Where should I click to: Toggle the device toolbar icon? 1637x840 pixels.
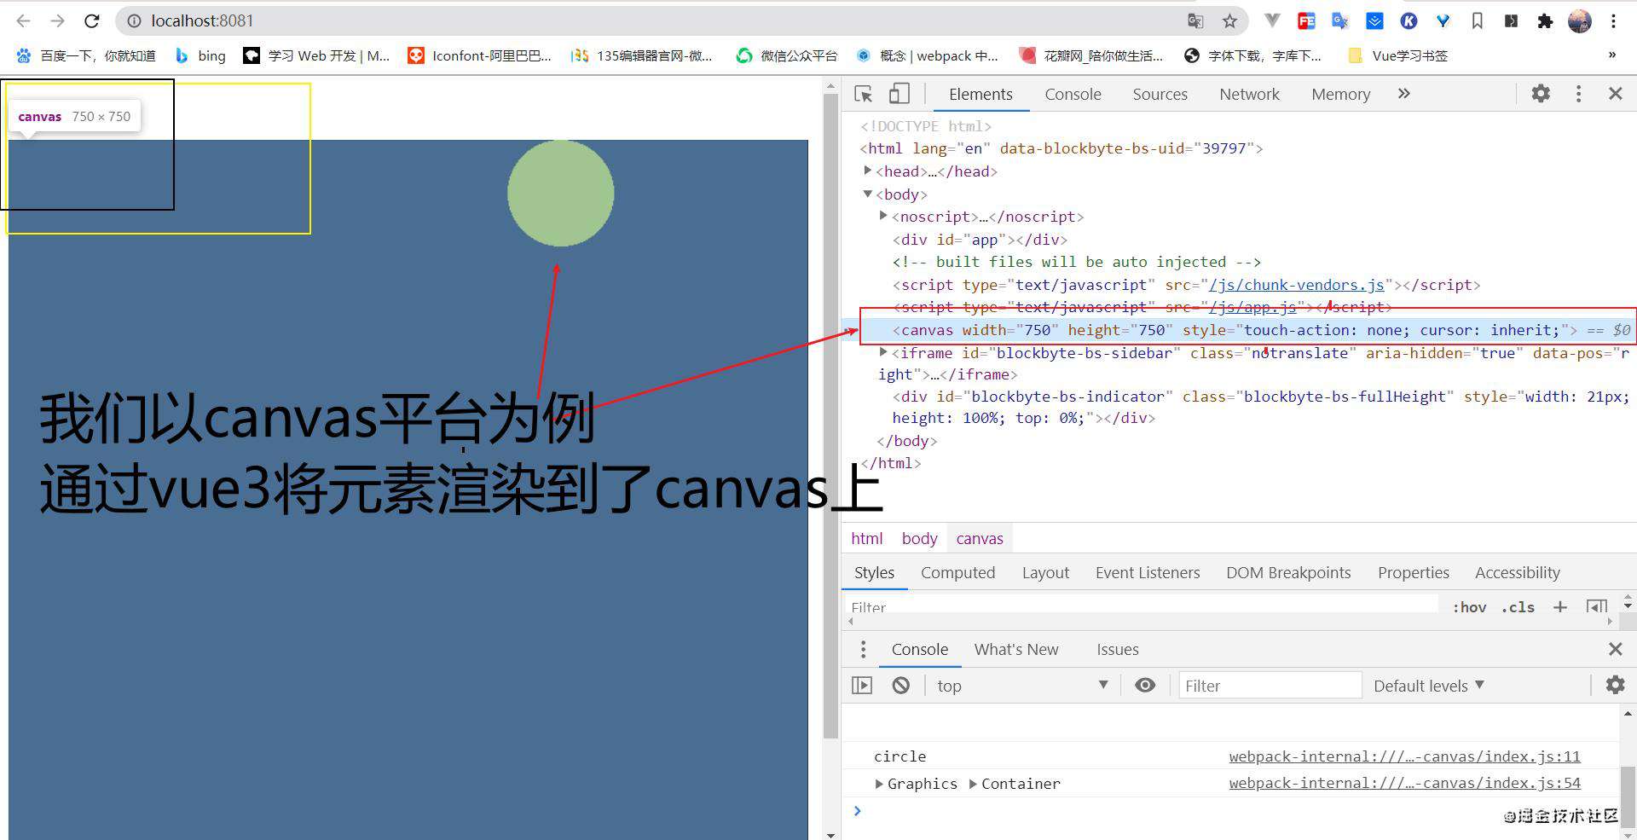(x=899, y=94)
